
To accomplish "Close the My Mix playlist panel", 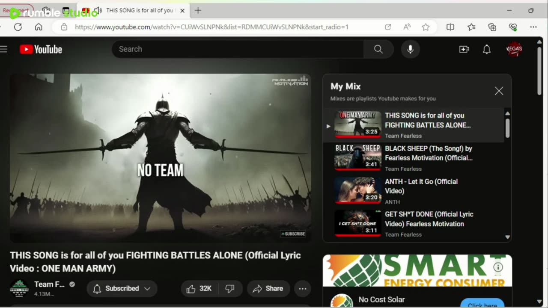I will (499, 91).
